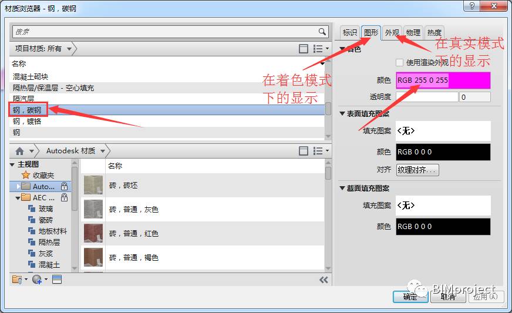Screen dimensions: 512x313
Task: Open the shading color RGB 255 0 255 swatch
Action: pyautogui.click(x=443, y=80)
